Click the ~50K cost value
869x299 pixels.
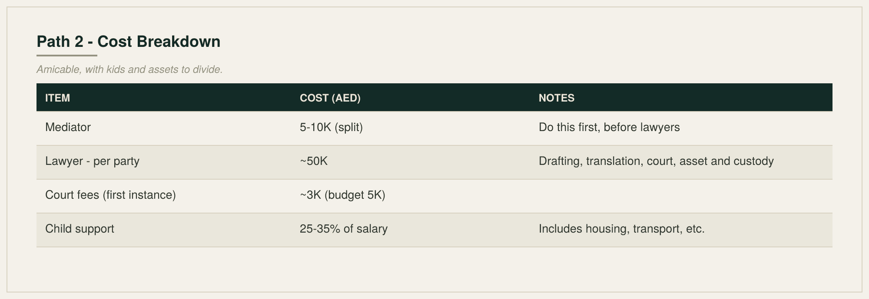314,161
